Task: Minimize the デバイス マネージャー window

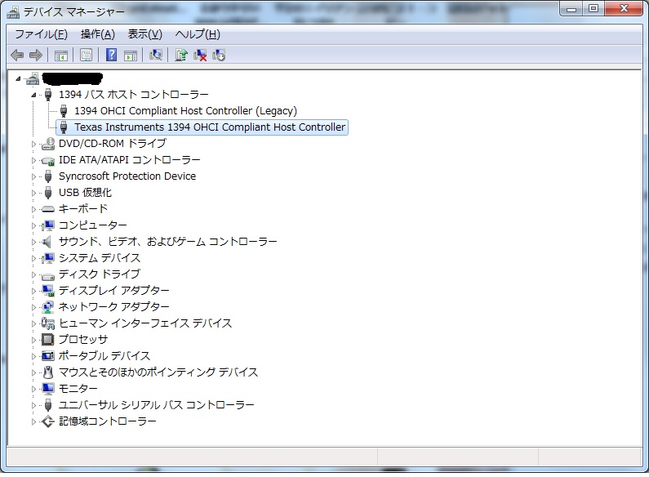Action: [x=571, y=9]
